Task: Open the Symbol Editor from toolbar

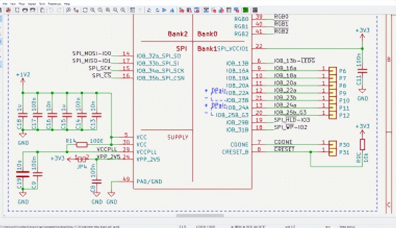Action: (x=181, y=10)
